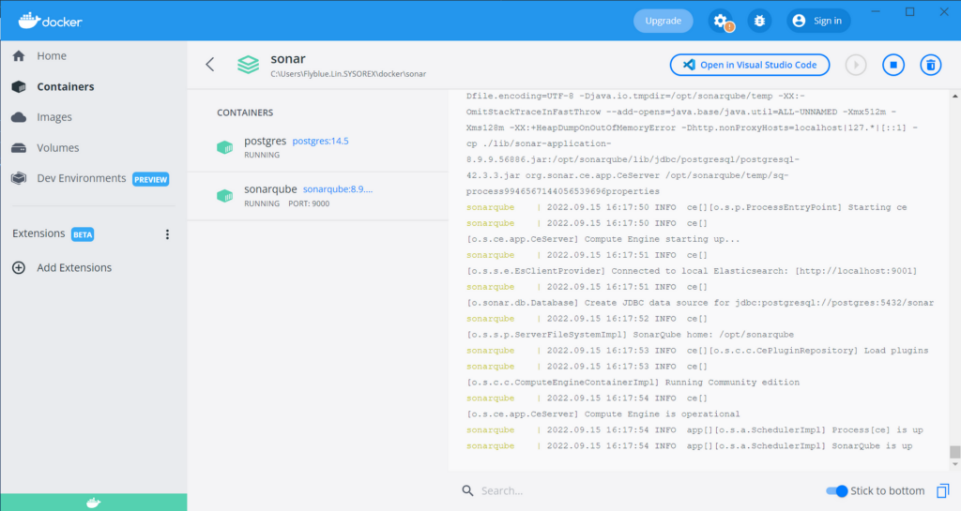Screen dimensions: 961x511
Task: Copy logs with clipboard icon
Action: [942, 490]
